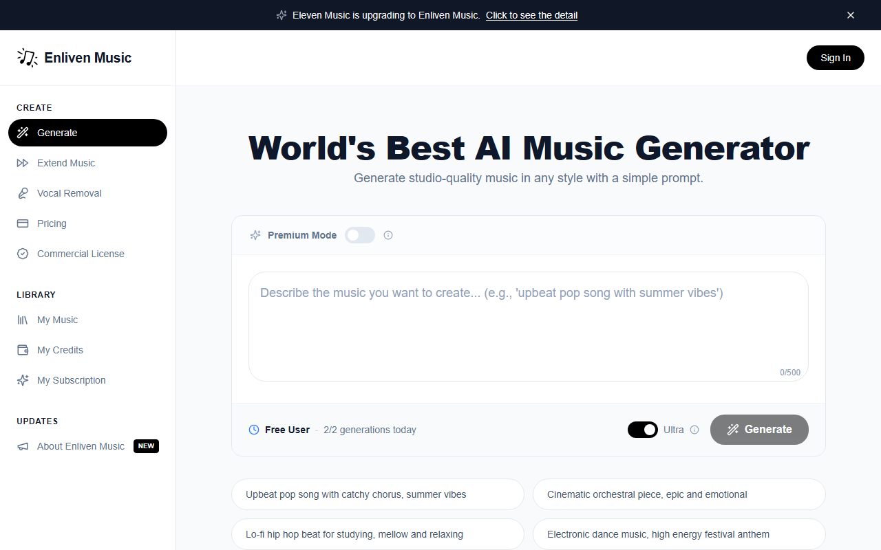
Task: Click the magic wand icon beside Generate in sidebar
Action: [x=23, y=133]
